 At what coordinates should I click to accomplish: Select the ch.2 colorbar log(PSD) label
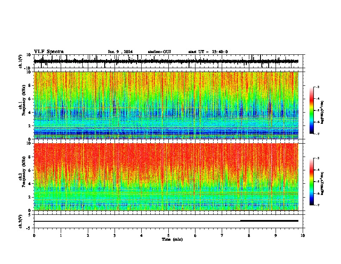point(322,183)
